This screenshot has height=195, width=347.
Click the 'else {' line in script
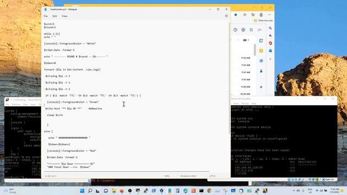tap(48, 131)
